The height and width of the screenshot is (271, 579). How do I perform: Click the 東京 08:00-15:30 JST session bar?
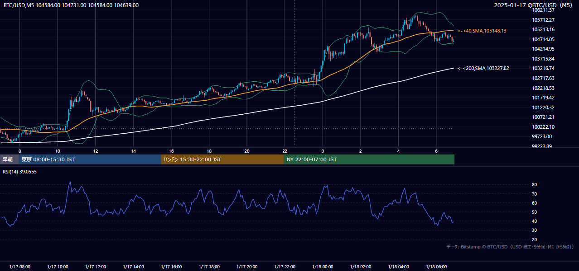click(x=90, y=159)
